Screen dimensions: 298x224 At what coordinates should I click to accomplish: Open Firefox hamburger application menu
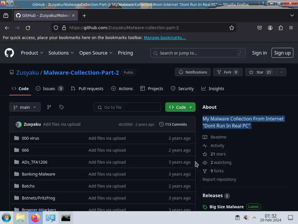pos(291,28)
